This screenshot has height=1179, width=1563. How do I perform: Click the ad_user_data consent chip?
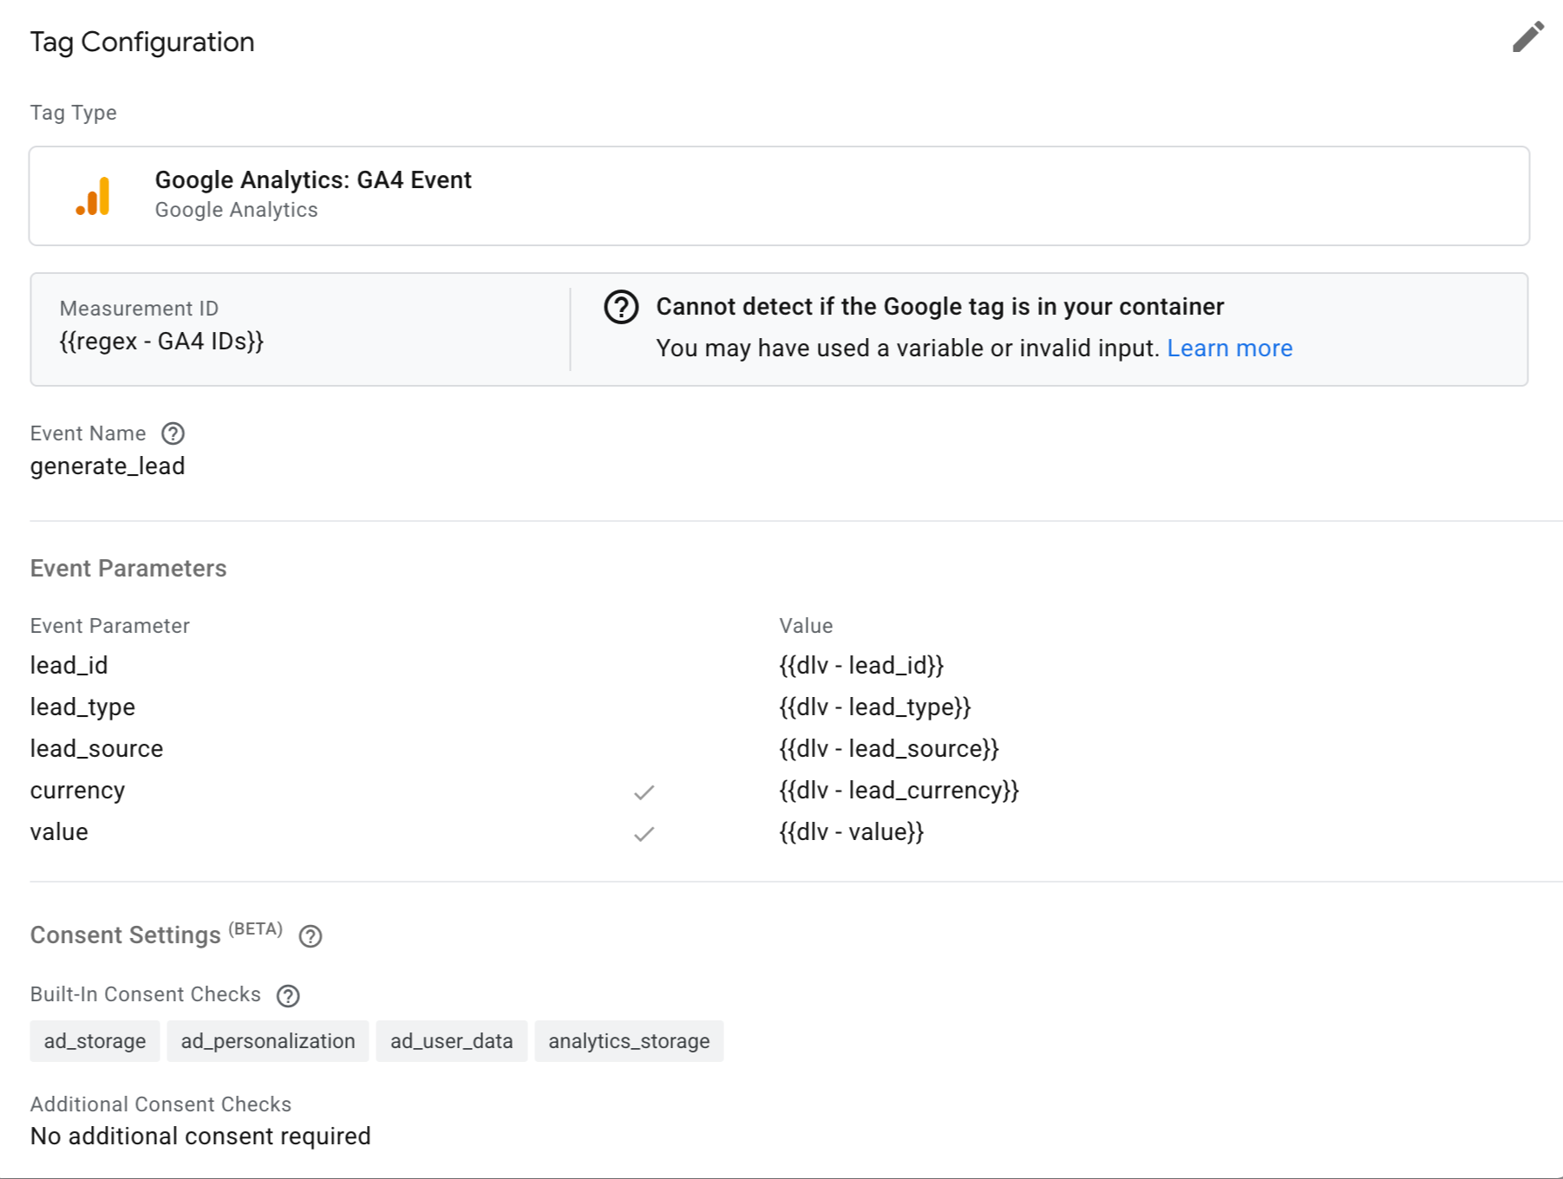tap(452, 1041)
